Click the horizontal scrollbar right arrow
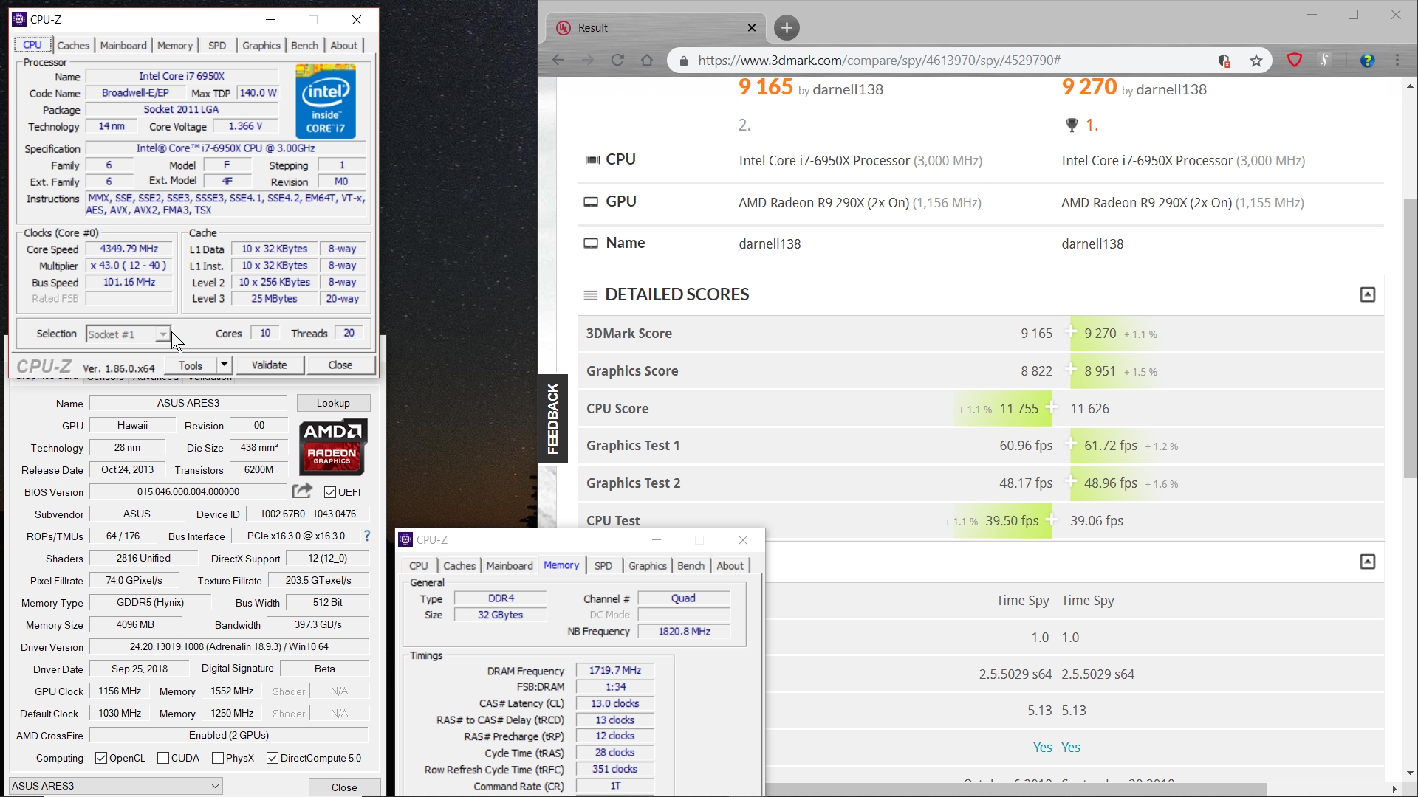Viewport: 1418px width, 797px height. click(1394, 789)
